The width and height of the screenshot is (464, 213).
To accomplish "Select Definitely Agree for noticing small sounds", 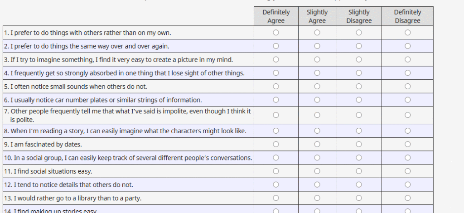I will point(276,86).
